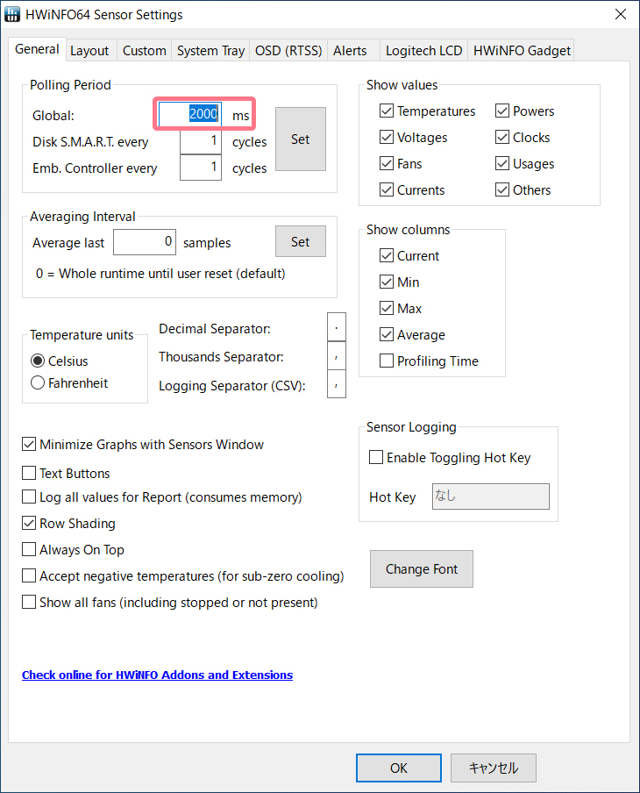Viewport: 640px width, 793px height.
Task: Switch to the Logitech LCD tab
Action: tap(423, 51)
